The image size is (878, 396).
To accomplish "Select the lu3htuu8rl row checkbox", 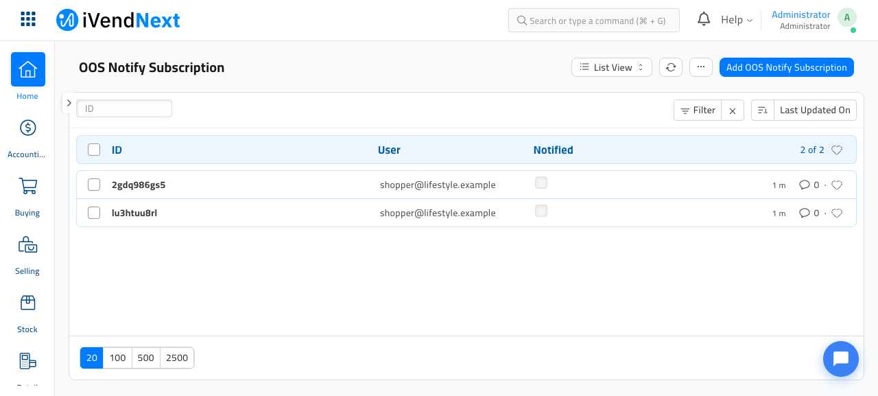I will click(x=94, y=213).
